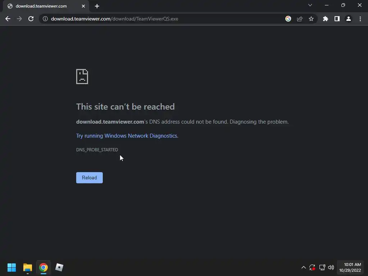Screen dimensions: 368x276
Task: Open File Explorer from the taskbar
Action: (x=27, y=267)
